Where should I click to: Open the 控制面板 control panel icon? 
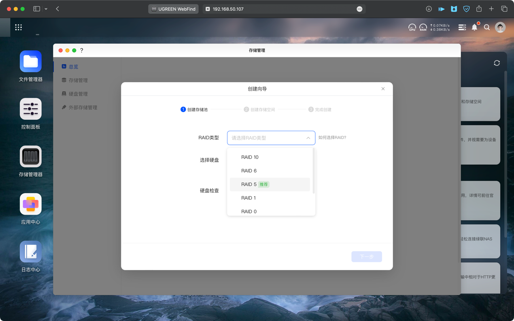(x=31, y=109)
